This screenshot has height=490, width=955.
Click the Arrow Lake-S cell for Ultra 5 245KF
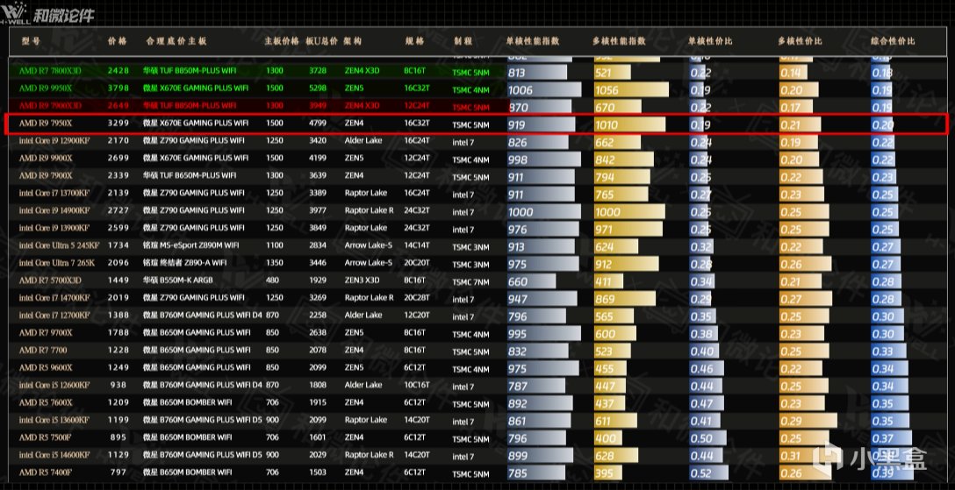click(369, 245)
